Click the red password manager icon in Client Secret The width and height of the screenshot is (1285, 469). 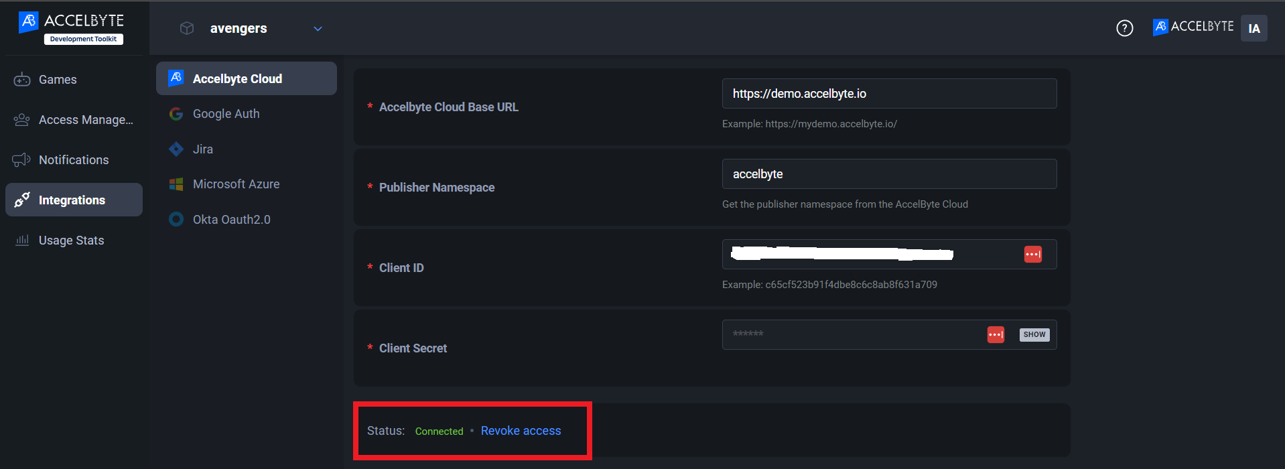pos(996,334)
